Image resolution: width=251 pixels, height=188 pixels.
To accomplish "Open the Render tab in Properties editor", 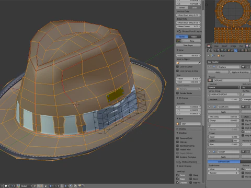I will (x=215, y=50).
